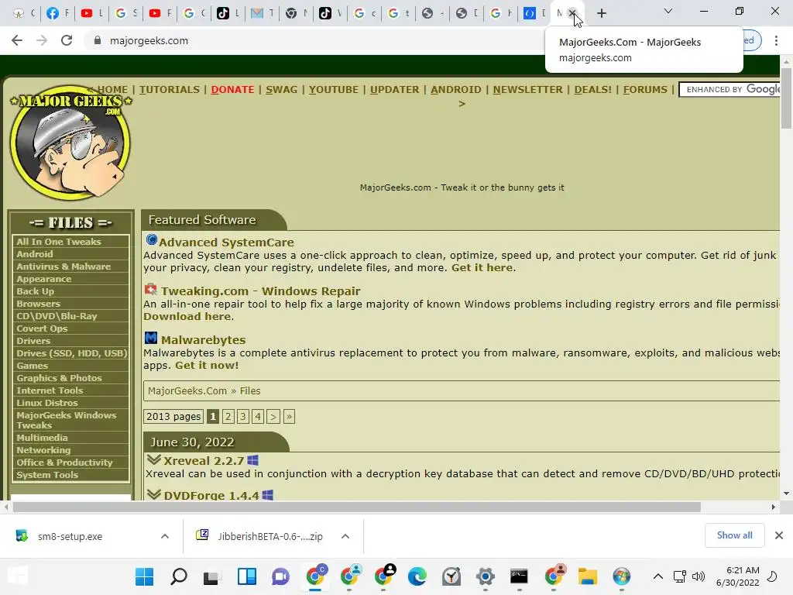This screenshot has width=793, height=595.
Task: Click the Windows icon next to Xreveal 2.2.7
Action: (x=253, y=460)
